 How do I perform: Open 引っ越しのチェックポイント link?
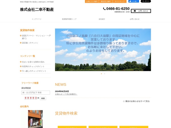pyautogui.click(x=34, y=71)
